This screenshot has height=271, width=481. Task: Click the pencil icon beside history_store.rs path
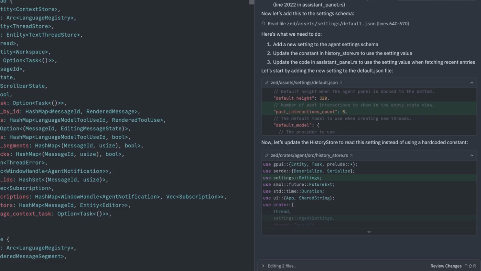pos(267,156)
